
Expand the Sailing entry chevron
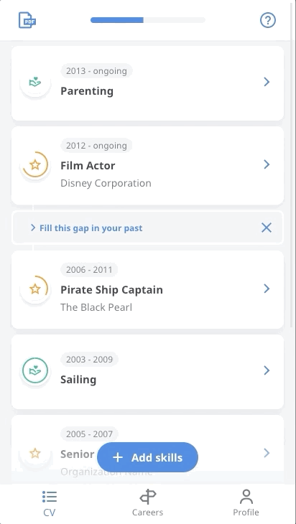pyautogui.click(x=267, y=370)
